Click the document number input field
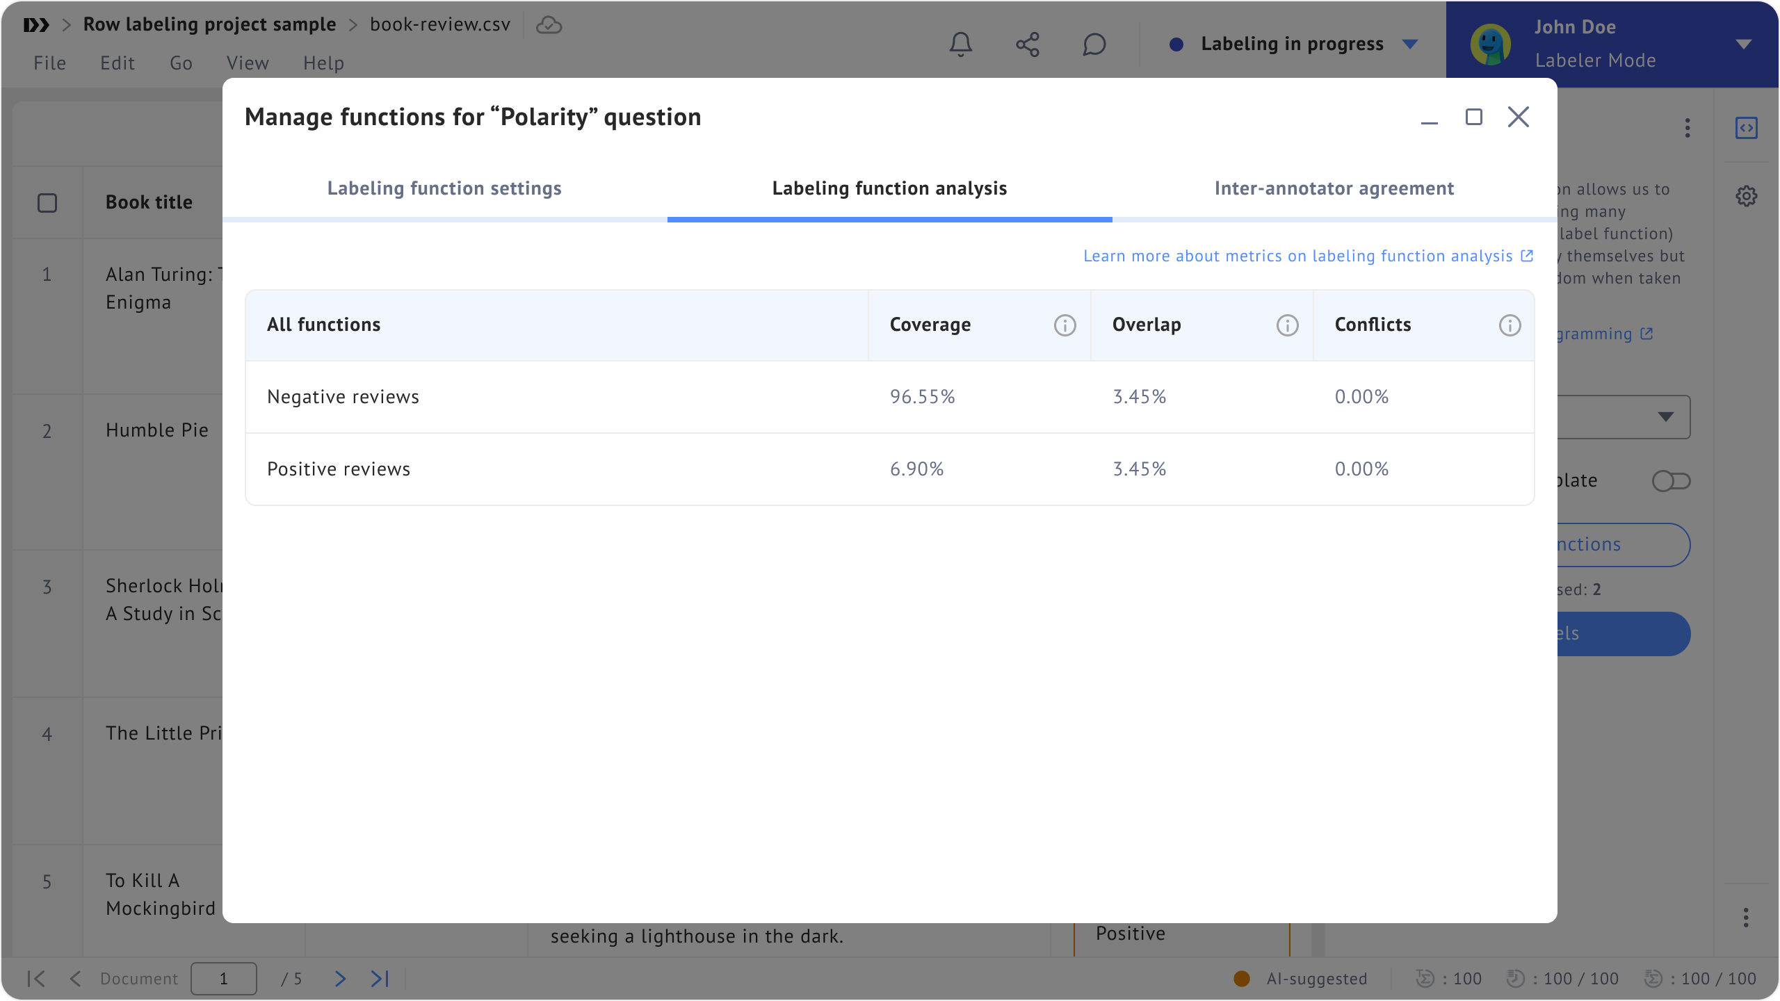The height and width of the screenshot is (1001, 1780). (224, 979)
